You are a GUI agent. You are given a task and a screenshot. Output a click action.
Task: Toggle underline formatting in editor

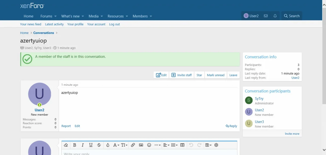coord(91,145)
